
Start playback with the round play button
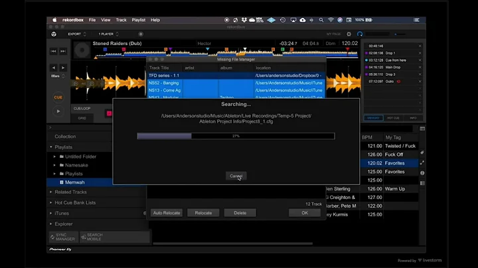point(58,111)
